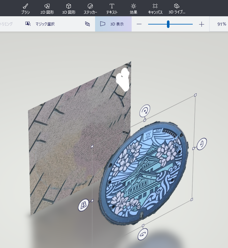228x248 pixels.
Task: Toggle the 3D 表示 view mode
Action: (113, 24)
